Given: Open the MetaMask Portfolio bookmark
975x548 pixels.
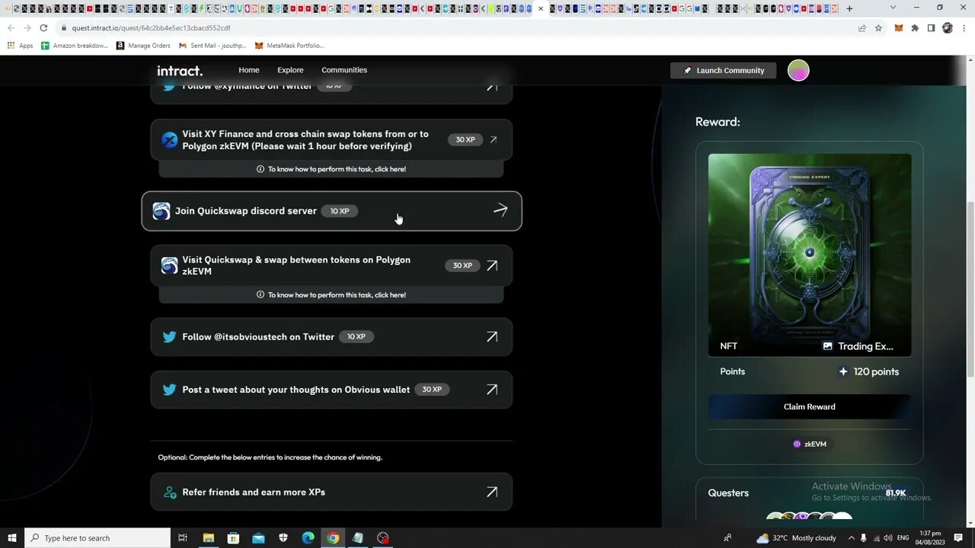Looking at the screenshot, I should click(289, 46).
